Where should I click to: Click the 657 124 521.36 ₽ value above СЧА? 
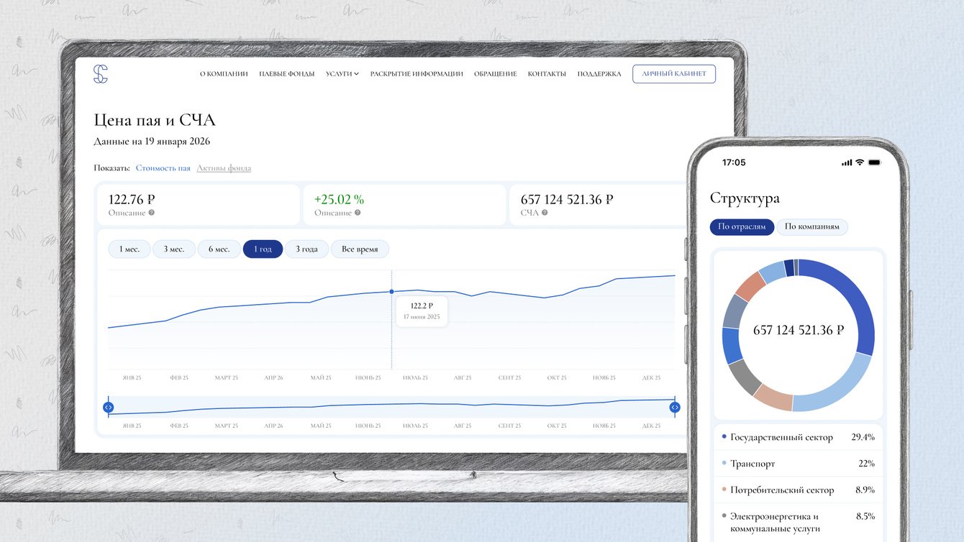567,199
